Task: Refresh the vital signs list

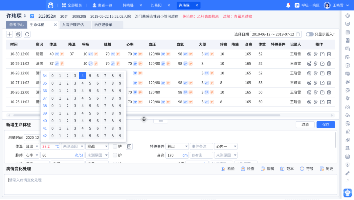Action: pyautogui.click(x=27, y=34)
